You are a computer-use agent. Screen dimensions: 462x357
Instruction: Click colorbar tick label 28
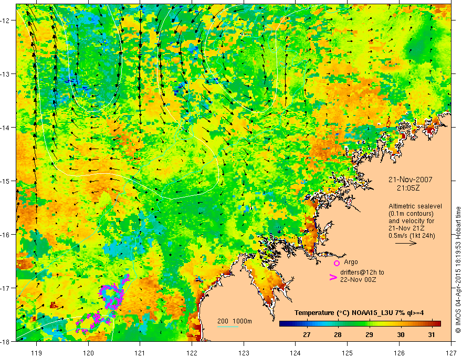[x=338, y=334]
